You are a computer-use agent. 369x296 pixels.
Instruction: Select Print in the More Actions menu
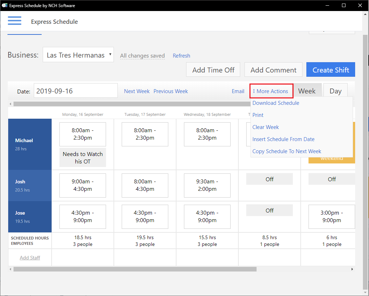(258, 115)
